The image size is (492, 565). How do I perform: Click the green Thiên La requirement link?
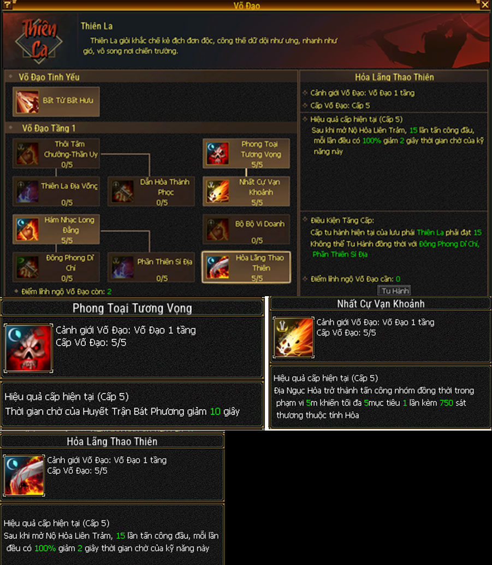(x=430, y=232)
